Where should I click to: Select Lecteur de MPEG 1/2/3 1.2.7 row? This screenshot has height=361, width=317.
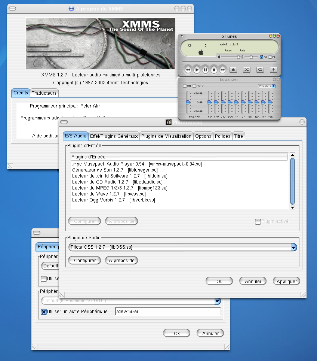(179, 188)
